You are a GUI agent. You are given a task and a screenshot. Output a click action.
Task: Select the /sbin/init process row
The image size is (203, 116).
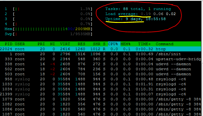point(101,54)
